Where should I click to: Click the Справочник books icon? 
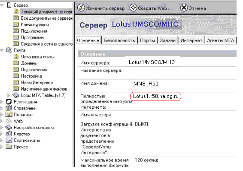click(x=9, y=108)
